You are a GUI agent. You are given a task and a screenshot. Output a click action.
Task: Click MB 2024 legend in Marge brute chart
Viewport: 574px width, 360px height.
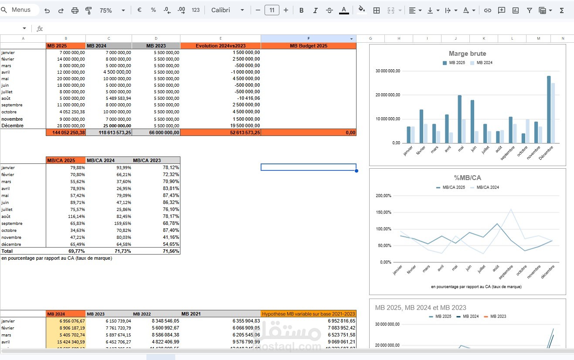482,63
